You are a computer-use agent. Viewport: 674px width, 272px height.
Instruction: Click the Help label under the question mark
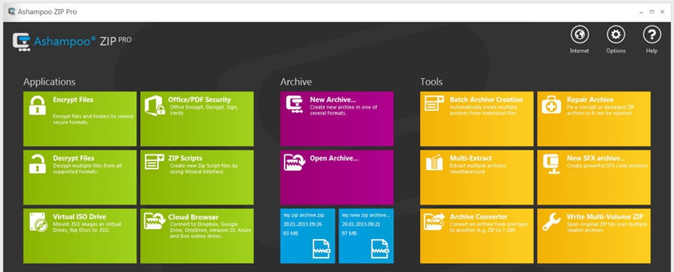click(652, 51)
